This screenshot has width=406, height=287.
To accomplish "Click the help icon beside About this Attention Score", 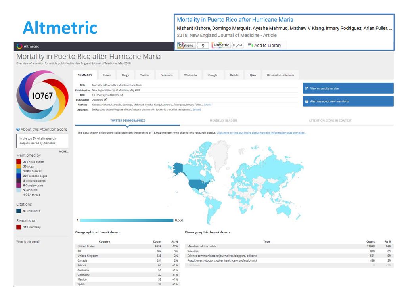I will point(18,129).
